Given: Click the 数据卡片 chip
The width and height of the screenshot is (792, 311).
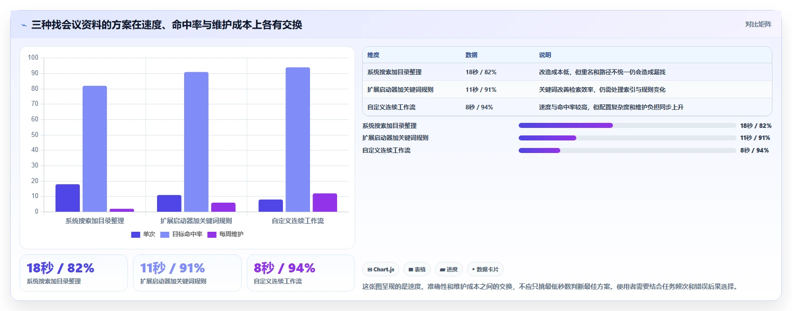Looking at the screenshot, I should tap(485, 269).
